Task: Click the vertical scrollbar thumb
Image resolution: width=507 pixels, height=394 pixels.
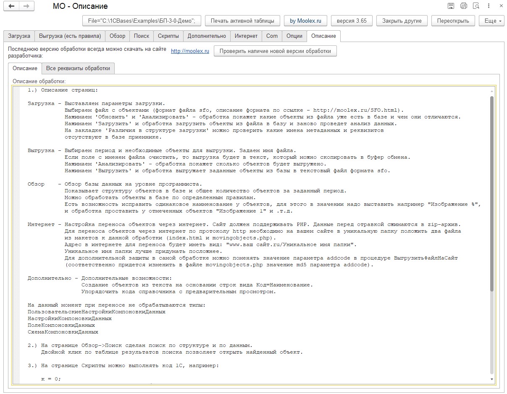Action: click(492, 193)
